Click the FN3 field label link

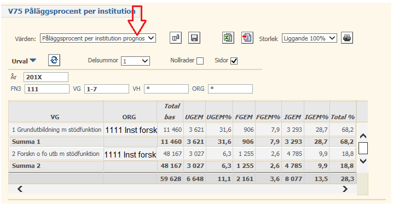[16, 89]
